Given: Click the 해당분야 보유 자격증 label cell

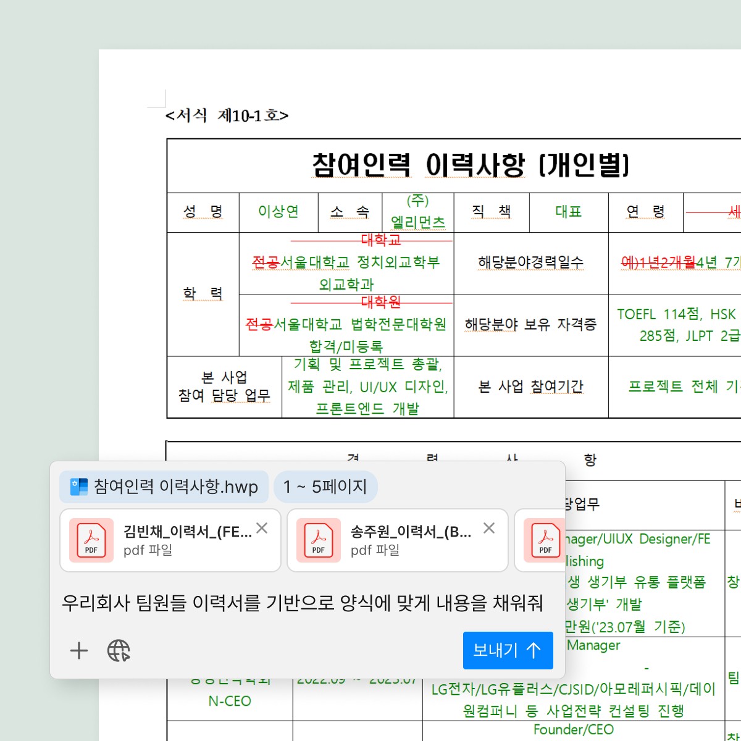Looking at the screenshot, I should (x=530, y=324).
